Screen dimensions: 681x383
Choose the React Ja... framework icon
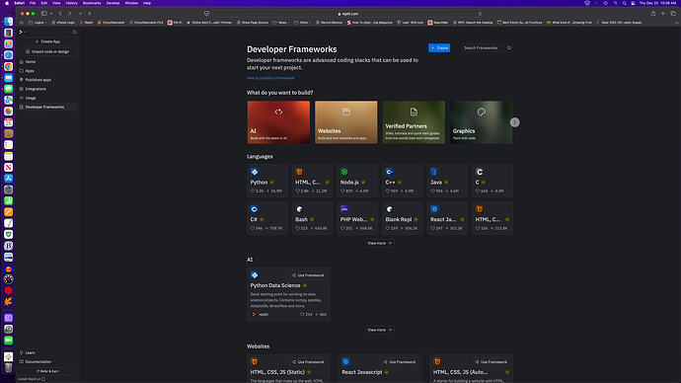click(x=434, y=209)
